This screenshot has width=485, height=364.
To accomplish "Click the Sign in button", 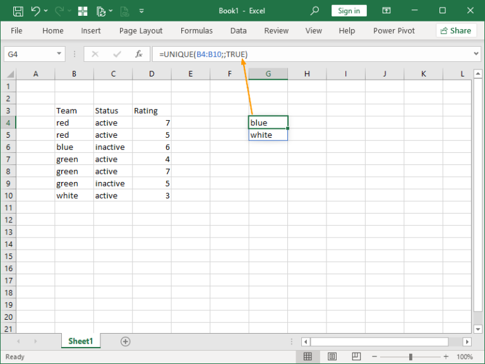I will click(x=349, y=11).
